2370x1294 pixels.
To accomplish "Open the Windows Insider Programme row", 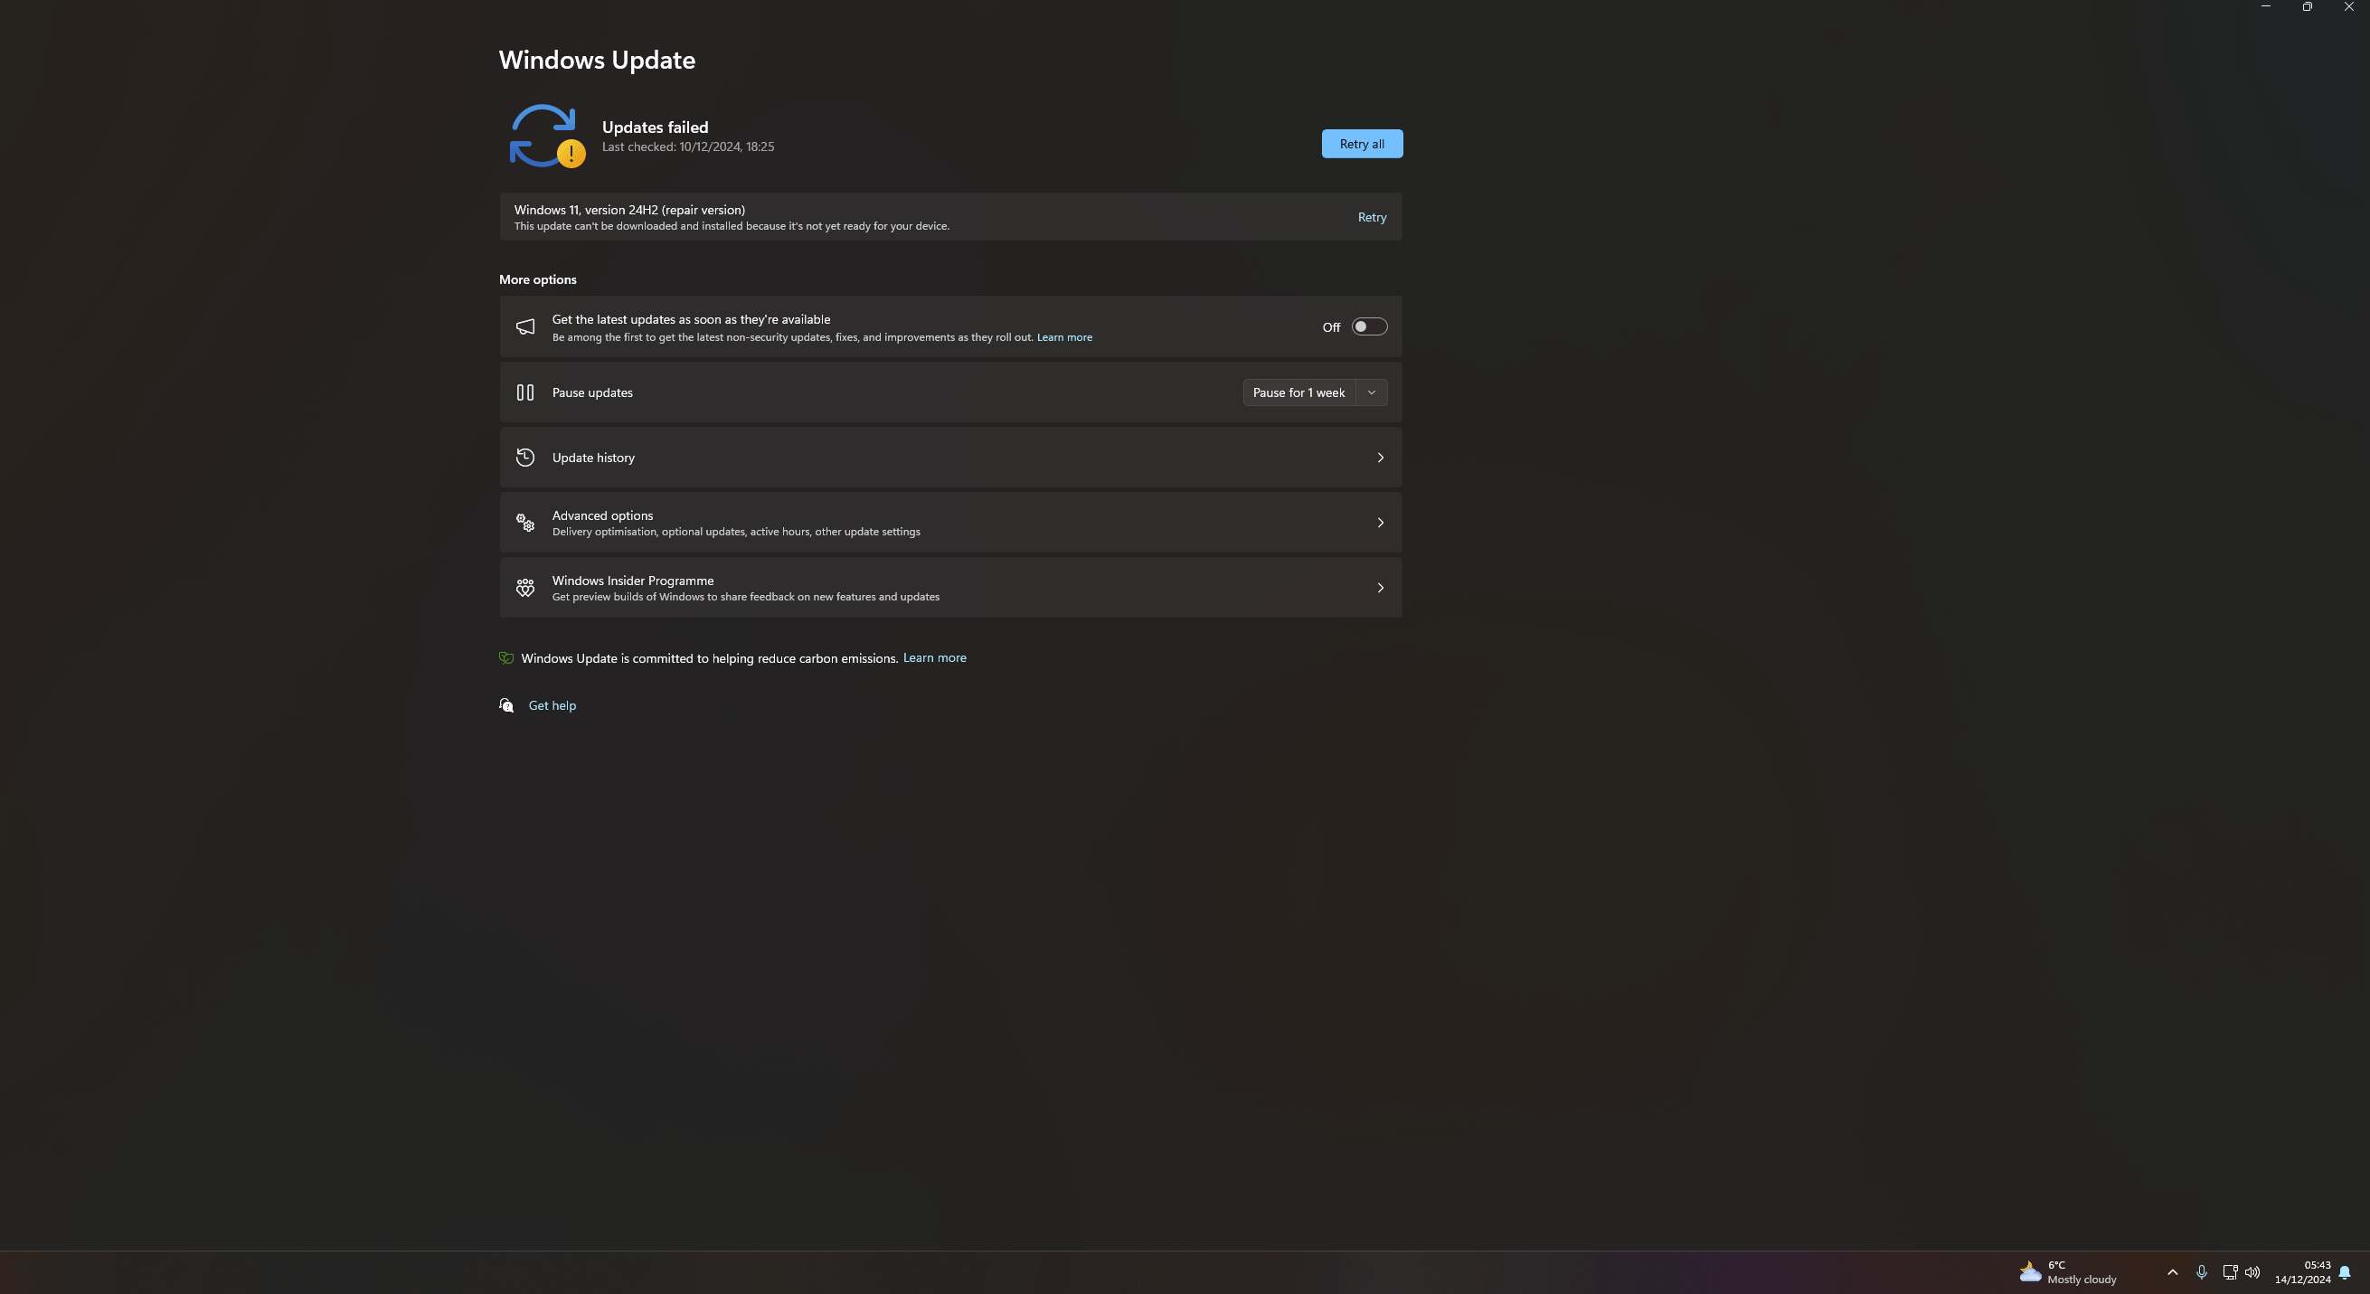I will point(950,588).
